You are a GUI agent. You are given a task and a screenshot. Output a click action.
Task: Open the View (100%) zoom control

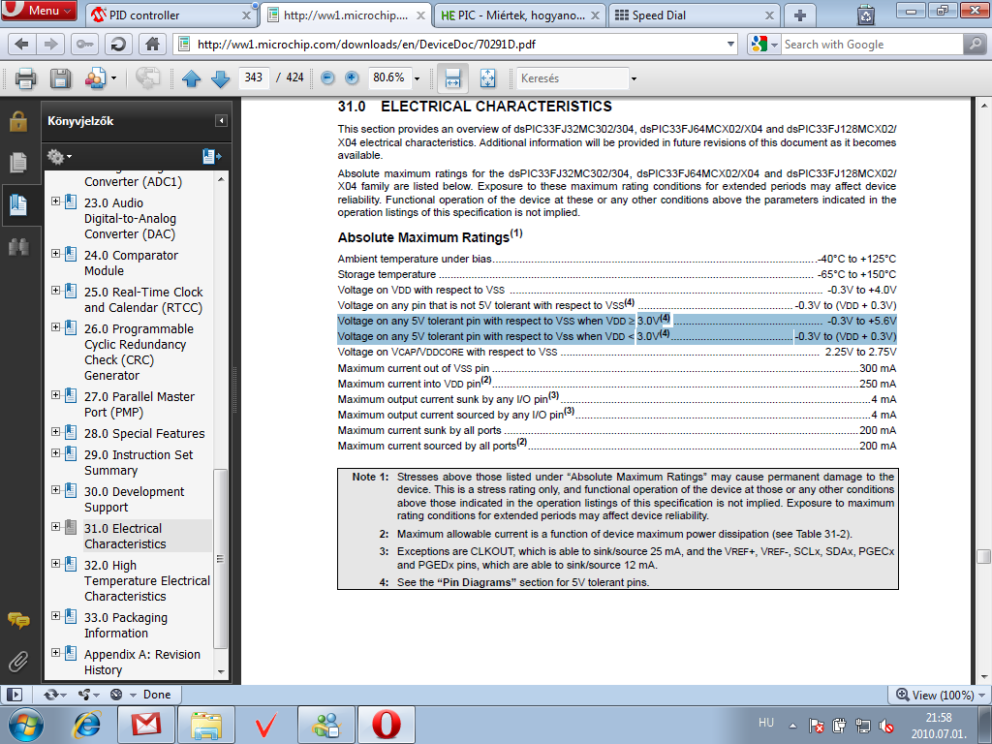pos(940,695)
